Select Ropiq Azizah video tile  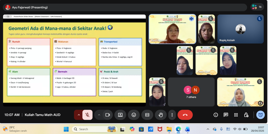click(241, 29)
